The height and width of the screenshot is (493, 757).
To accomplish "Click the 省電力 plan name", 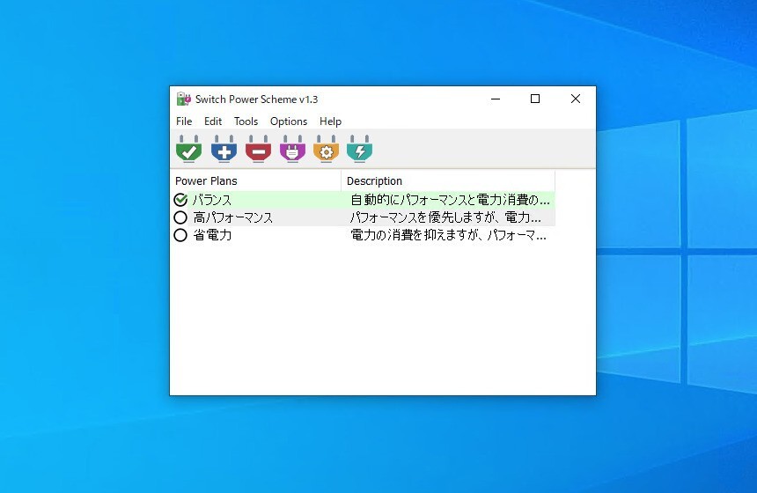I will point(212,235).
